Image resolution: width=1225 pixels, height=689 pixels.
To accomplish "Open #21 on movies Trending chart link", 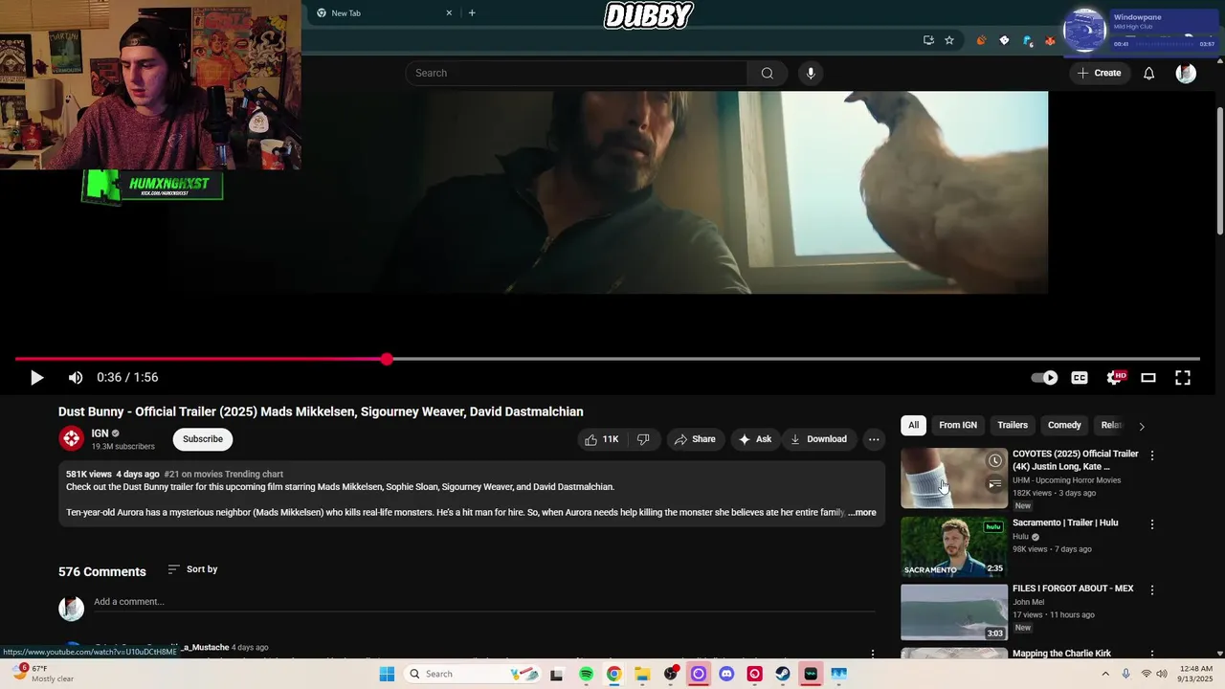I will (223, 474).
